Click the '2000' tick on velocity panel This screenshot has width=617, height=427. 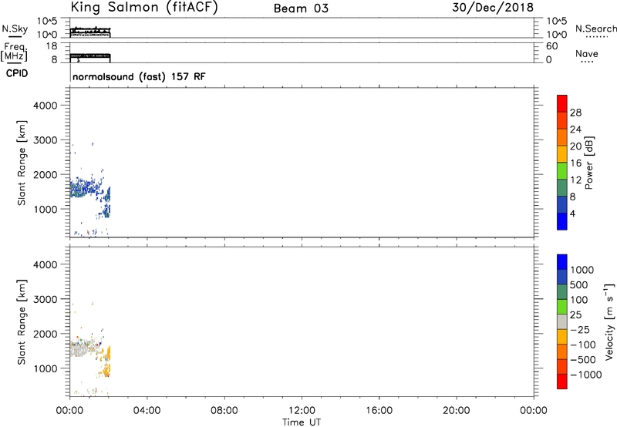click(46, 334)
